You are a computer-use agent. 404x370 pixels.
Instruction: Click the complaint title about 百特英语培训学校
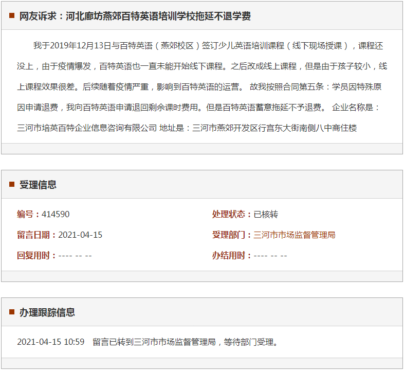click(135, 16)
